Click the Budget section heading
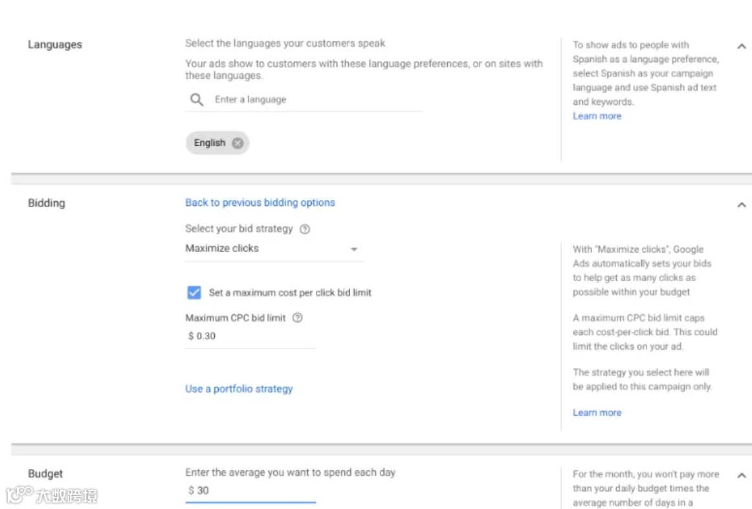The image size is (752, 509). tap(45, 474)
